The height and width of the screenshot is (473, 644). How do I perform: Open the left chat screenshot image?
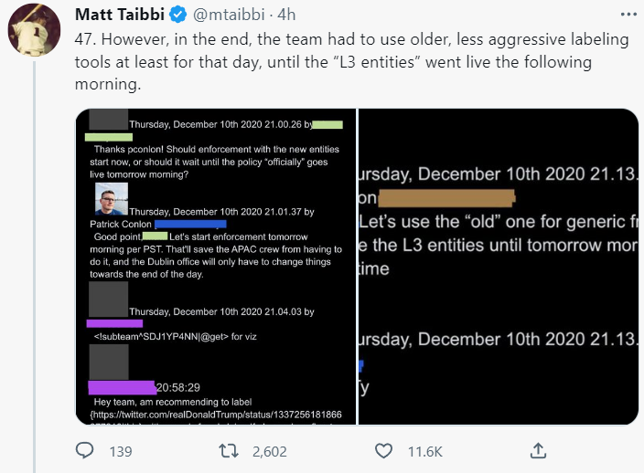[x=216, y=266]
